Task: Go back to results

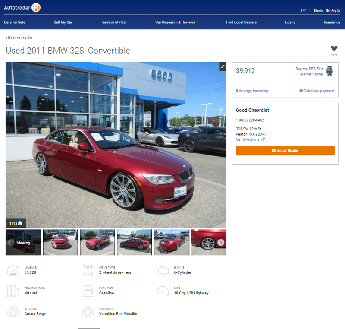Action: pyautogui.click(x=19, y=38)
